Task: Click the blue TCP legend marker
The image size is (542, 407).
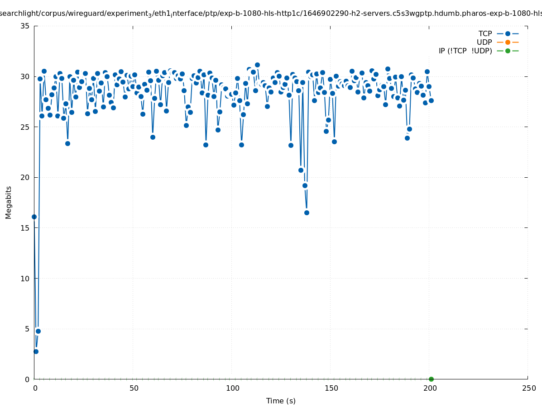Action: (x=508, y=33)
